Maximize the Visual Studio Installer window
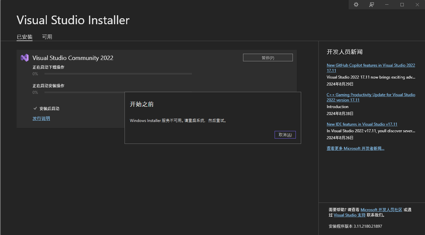This screenshot has width=425, height=235. point(402,5)
